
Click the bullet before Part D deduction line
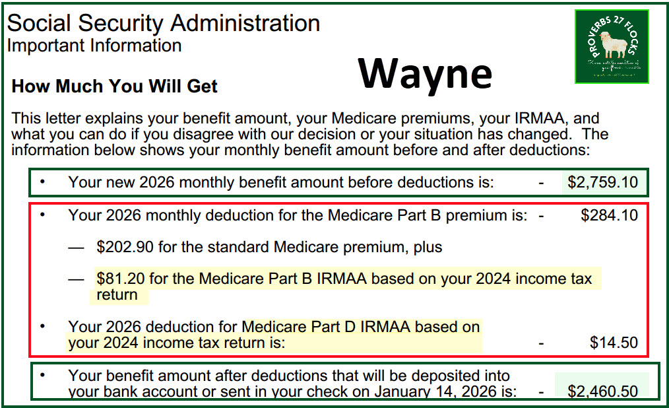pos(42,327)
